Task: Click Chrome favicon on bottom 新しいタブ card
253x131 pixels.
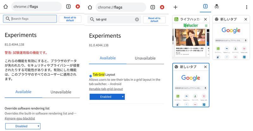Action: (x=176, y=67)
